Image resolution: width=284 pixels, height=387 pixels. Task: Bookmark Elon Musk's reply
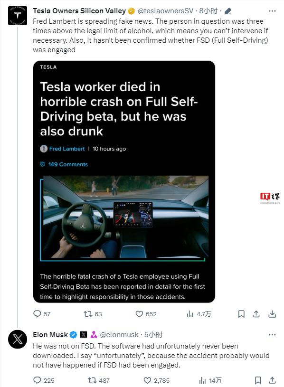258,380
